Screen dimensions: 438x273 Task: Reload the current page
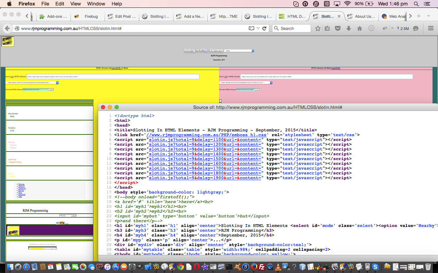pyautogui.click(x=264, y=29)
